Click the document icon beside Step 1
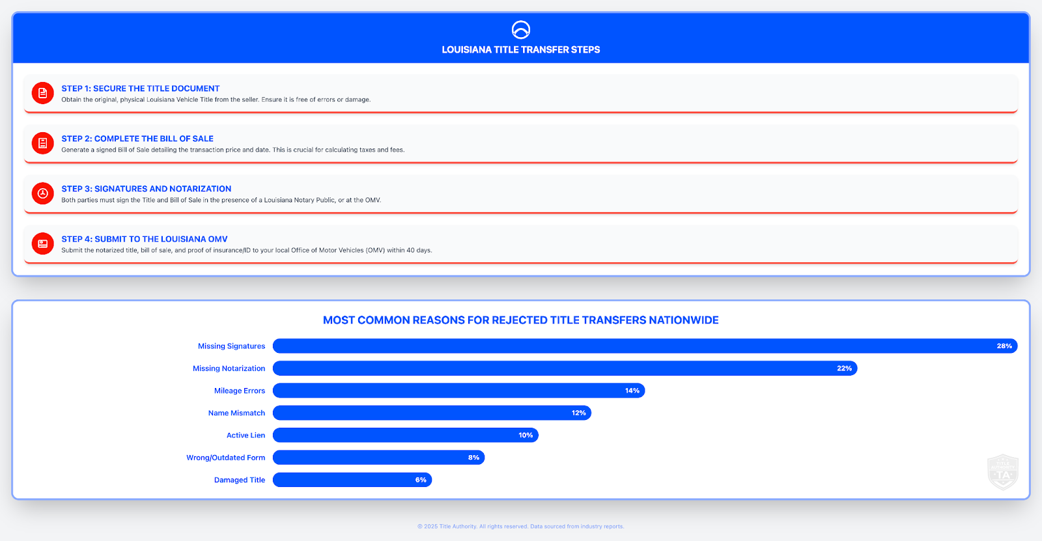Image resolution: width=1042 pixels, height=541 pixels. (x=43, y=93)
